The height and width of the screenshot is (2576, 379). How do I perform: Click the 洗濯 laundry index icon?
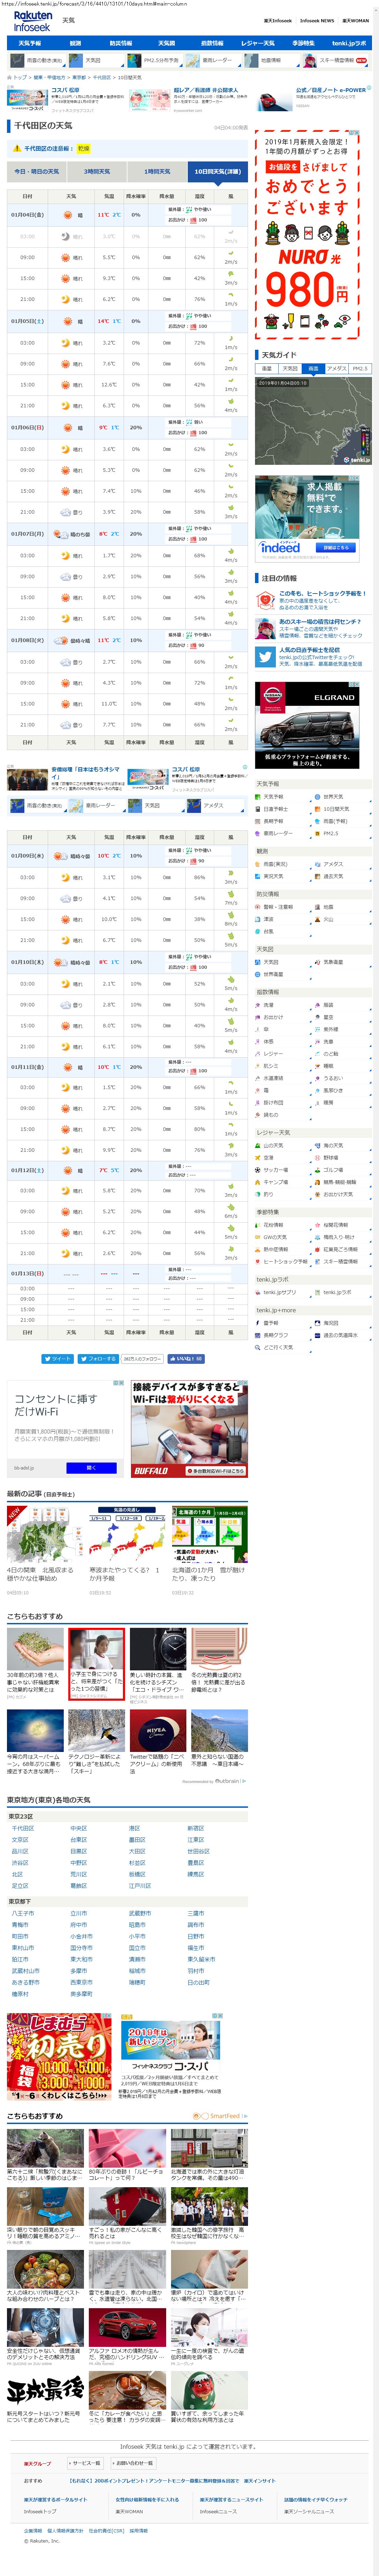click(258, 1005)
